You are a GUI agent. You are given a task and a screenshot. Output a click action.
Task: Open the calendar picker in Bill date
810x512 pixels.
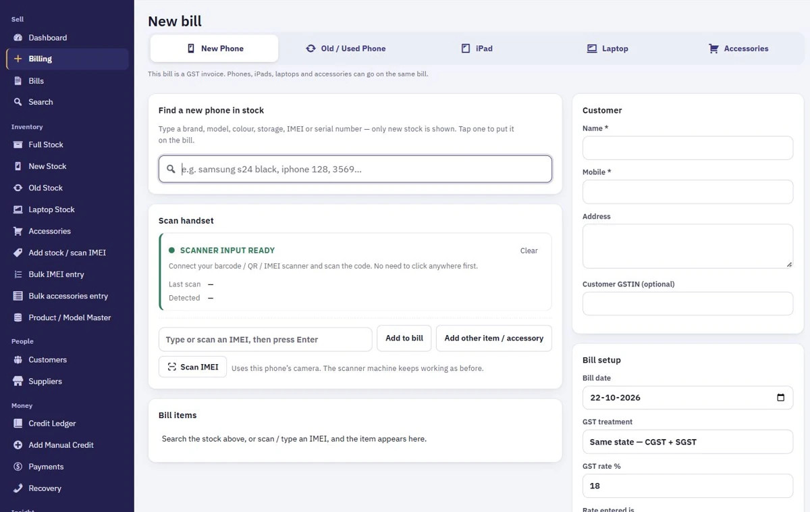780,397
